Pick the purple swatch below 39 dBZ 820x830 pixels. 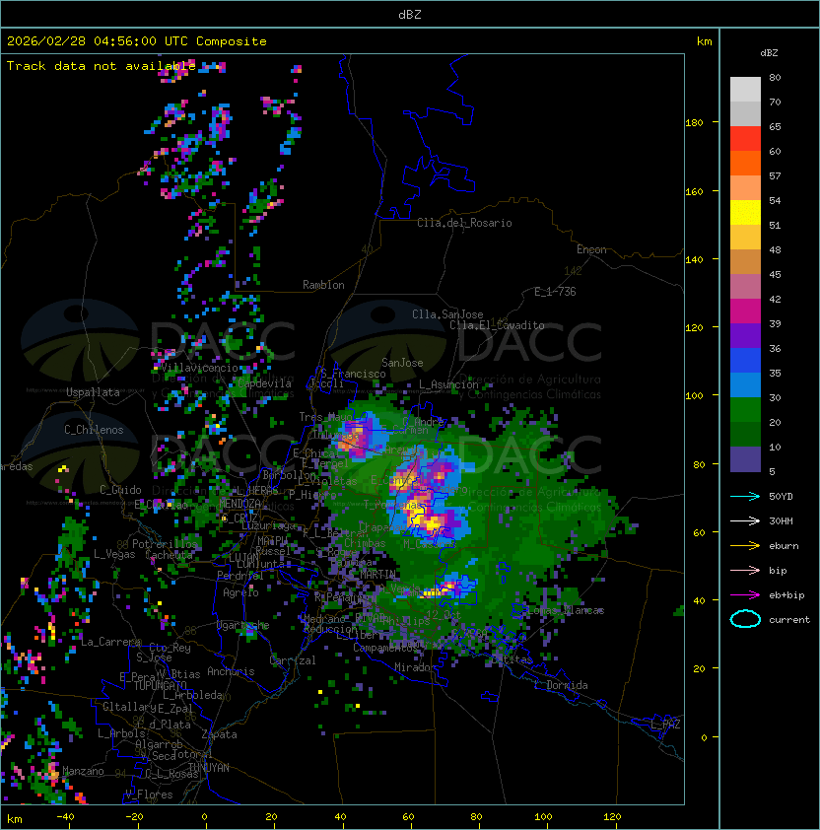pos(745,335)
